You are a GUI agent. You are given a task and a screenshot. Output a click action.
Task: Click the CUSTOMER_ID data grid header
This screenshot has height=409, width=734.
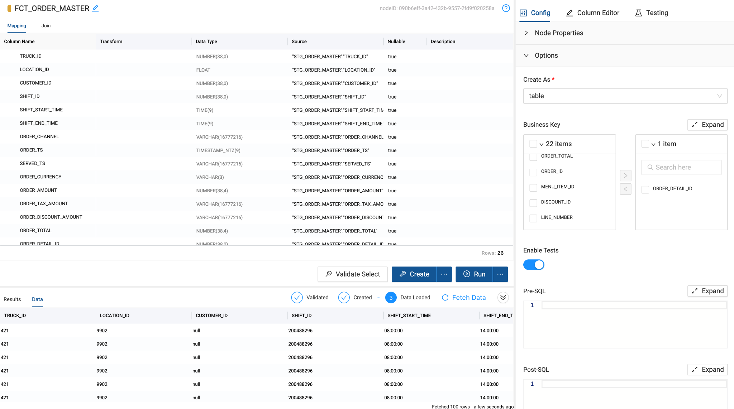[x=212, y=316]
